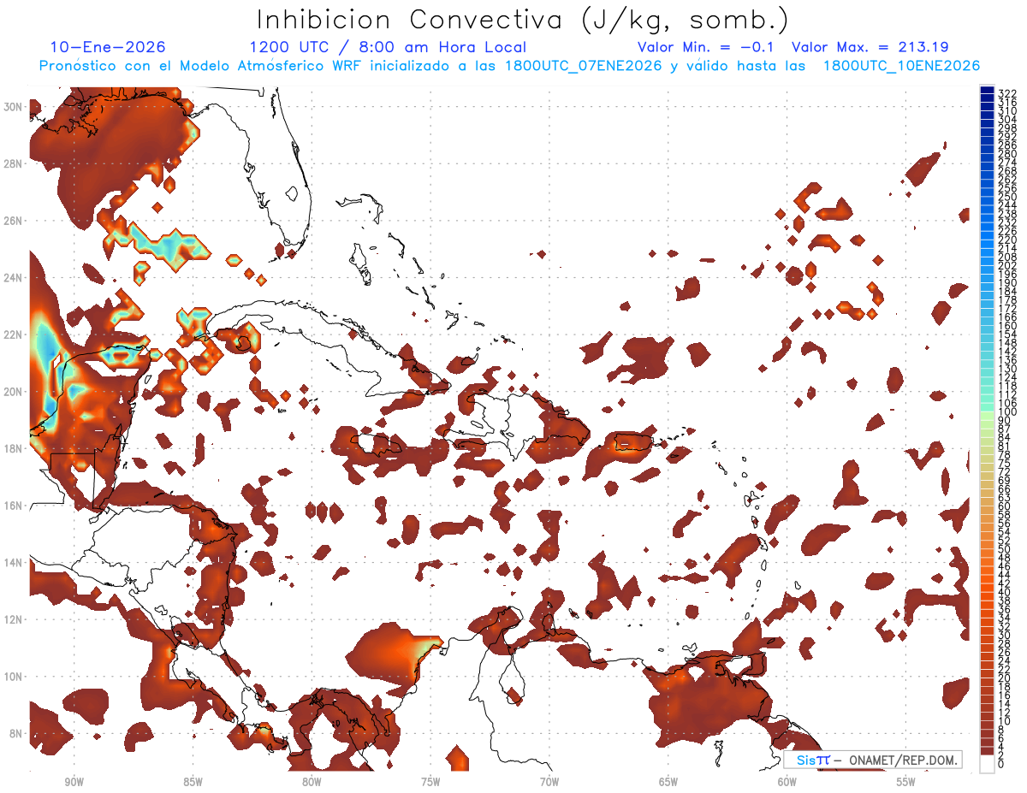Click the "75W" longitude label
Screen dimensions: 1027x793
(430, 782)
